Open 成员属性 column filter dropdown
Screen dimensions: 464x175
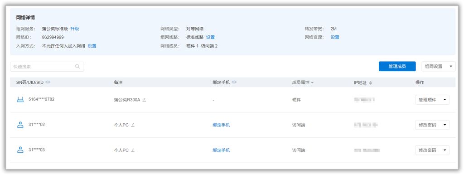[x=312, y=83]
